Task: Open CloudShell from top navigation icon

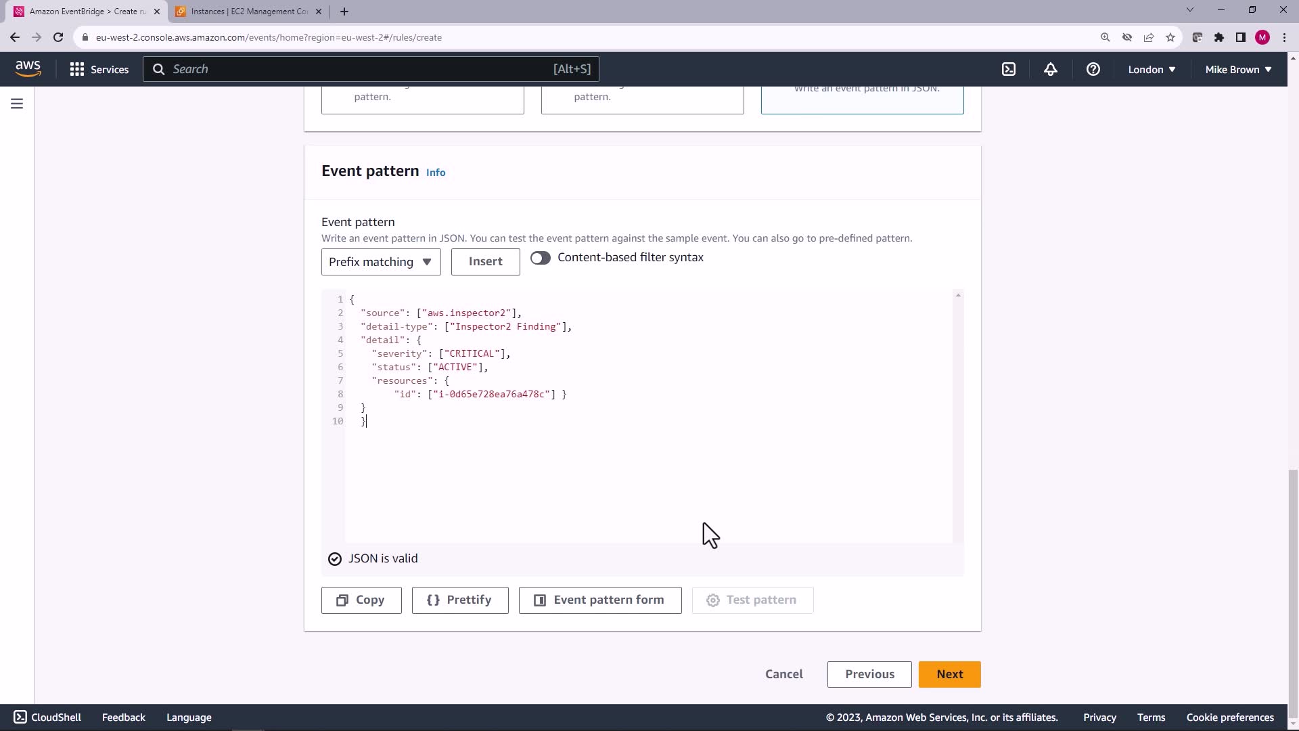Action: pyautogui.click(x=1009, y=69)
